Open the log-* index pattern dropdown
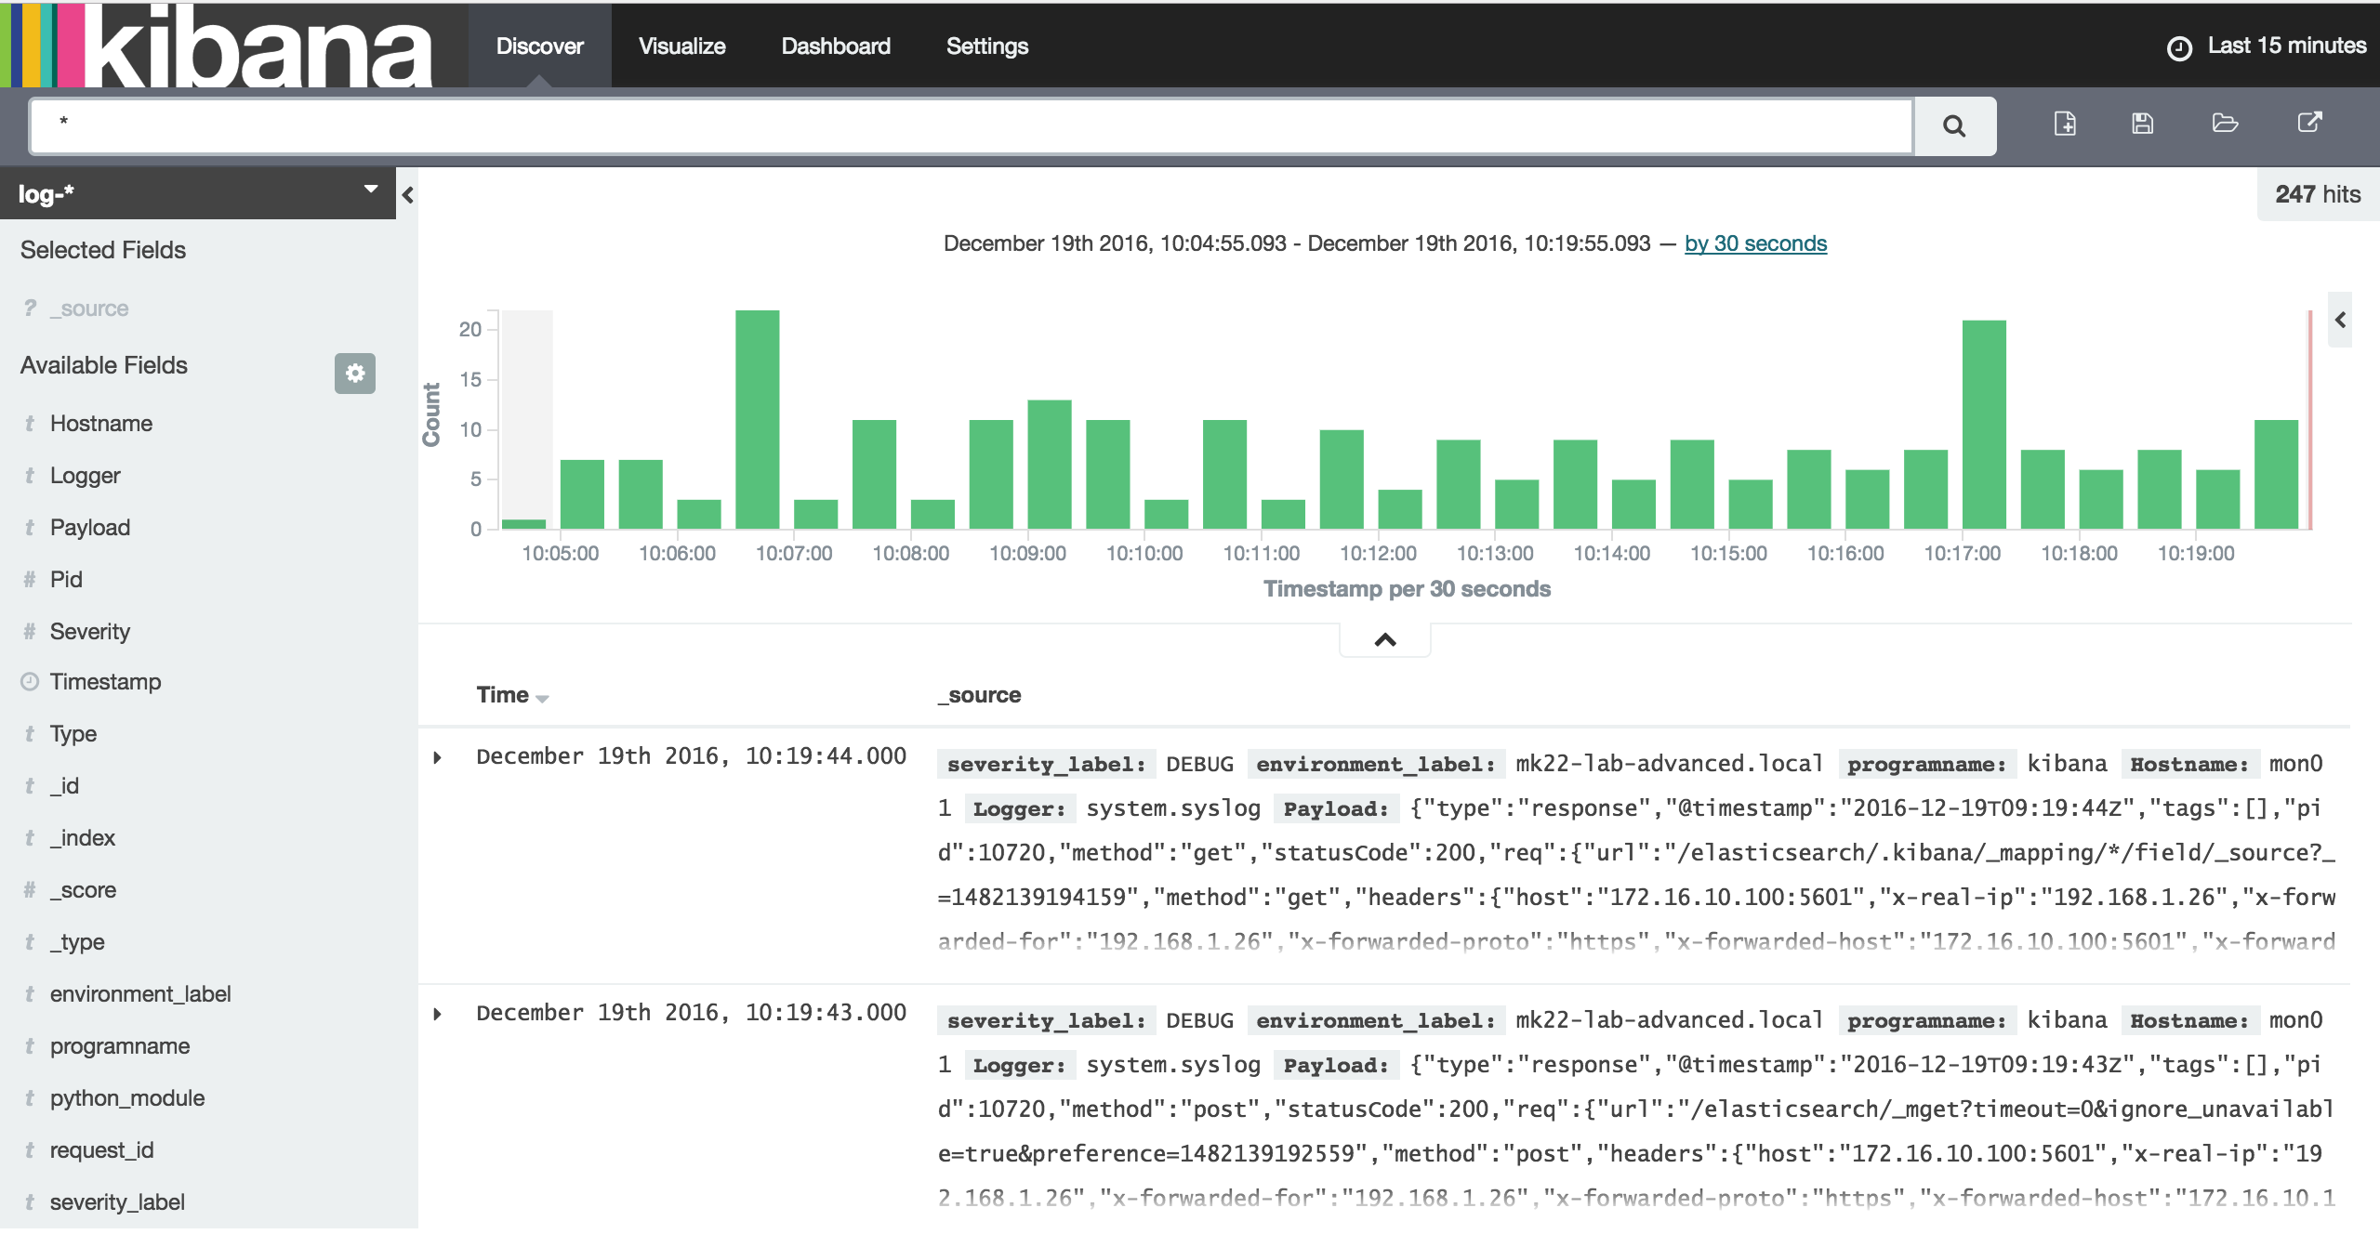This screenshot has width=2380, height=1234. [x=198, y=193]
